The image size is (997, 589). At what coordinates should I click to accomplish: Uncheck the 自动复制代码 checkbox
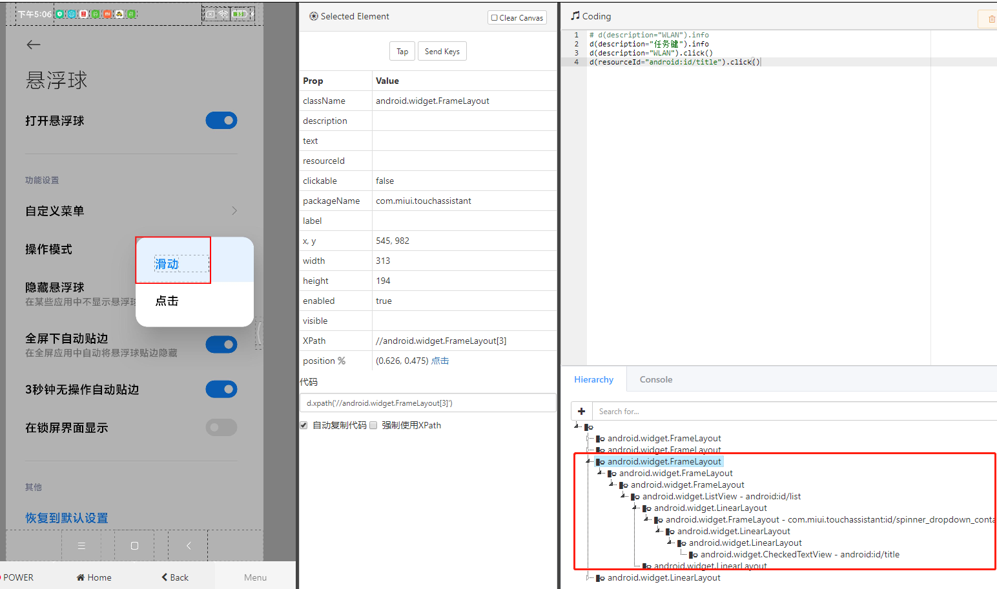(303, 425)
